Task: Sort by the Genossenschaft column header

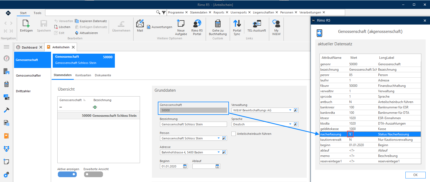Action: [71, 100]
